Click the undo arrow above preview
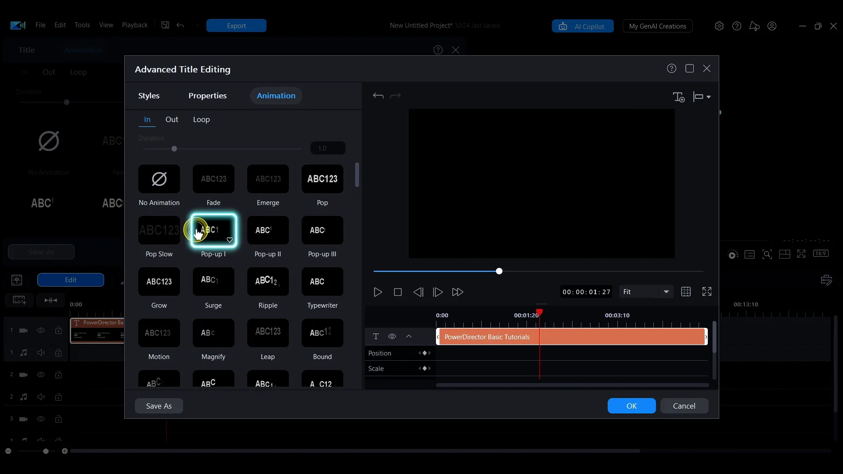843x474 pixels. (378, 96)
